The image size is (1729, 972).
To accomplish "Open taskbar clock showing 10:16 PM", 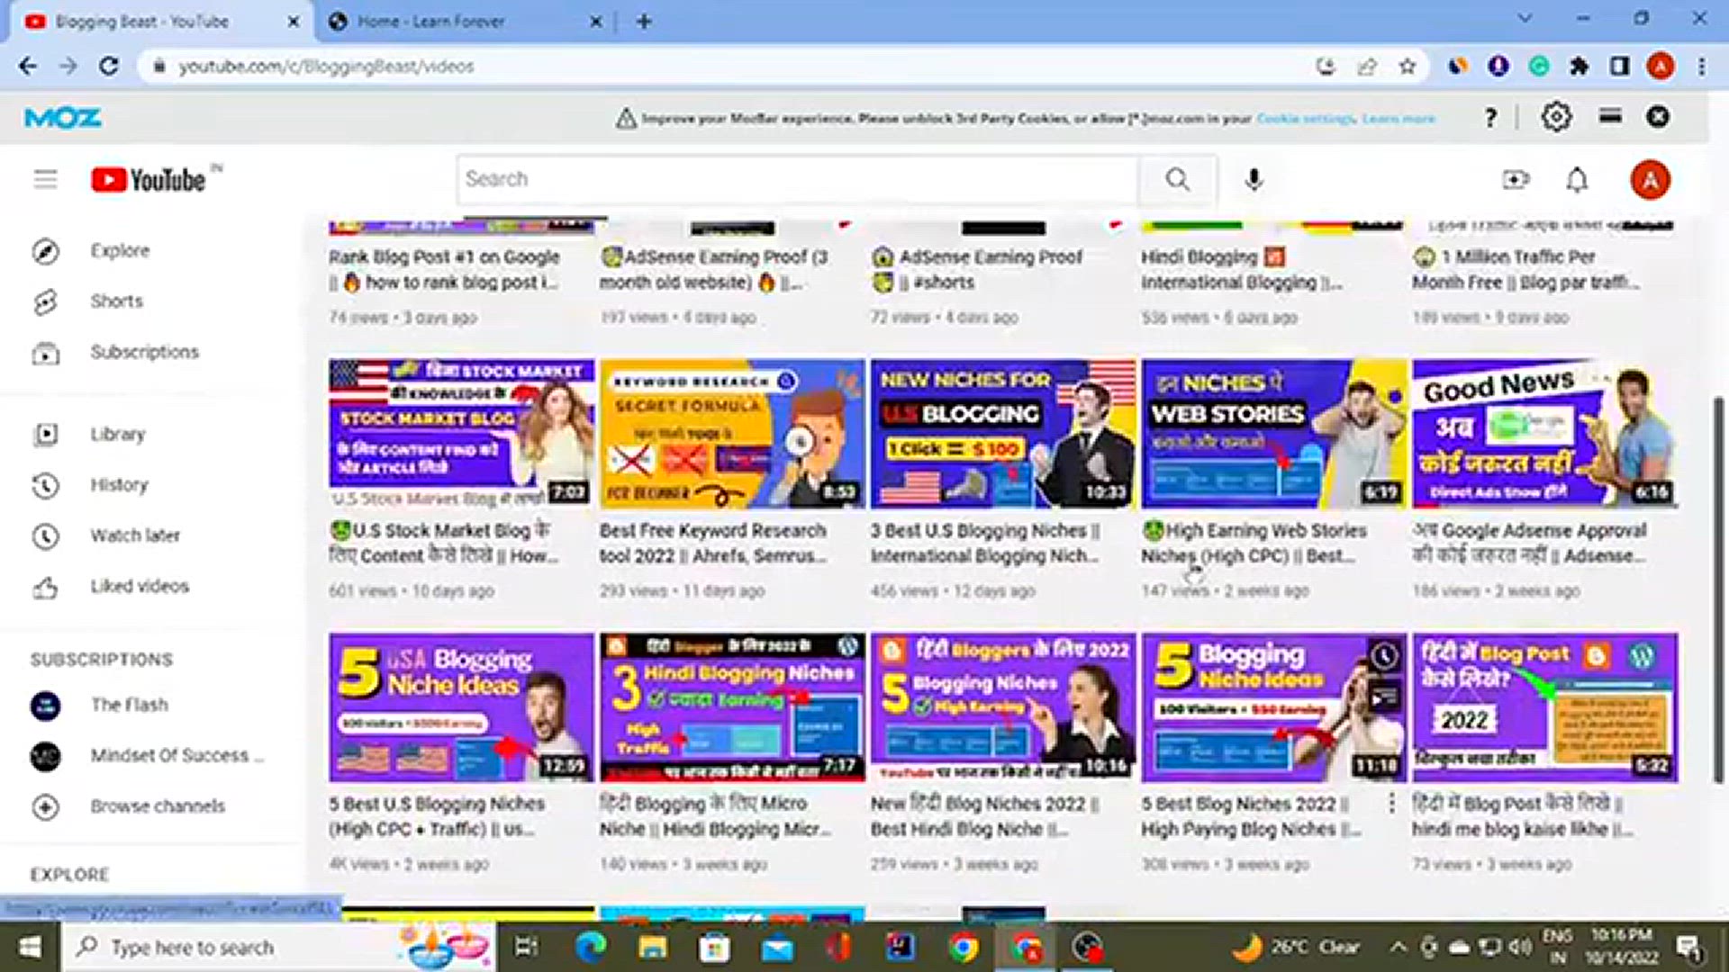I will pos(1621,947).
